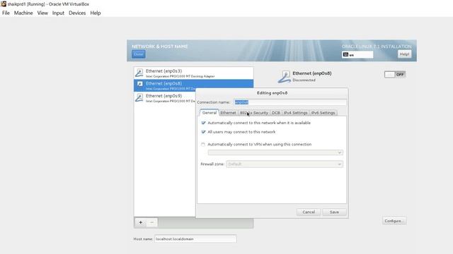The image size is (453, 254).
Task: Open the VirtualBox Help menu
Action: pyautogui.click(x=96, y=13)
